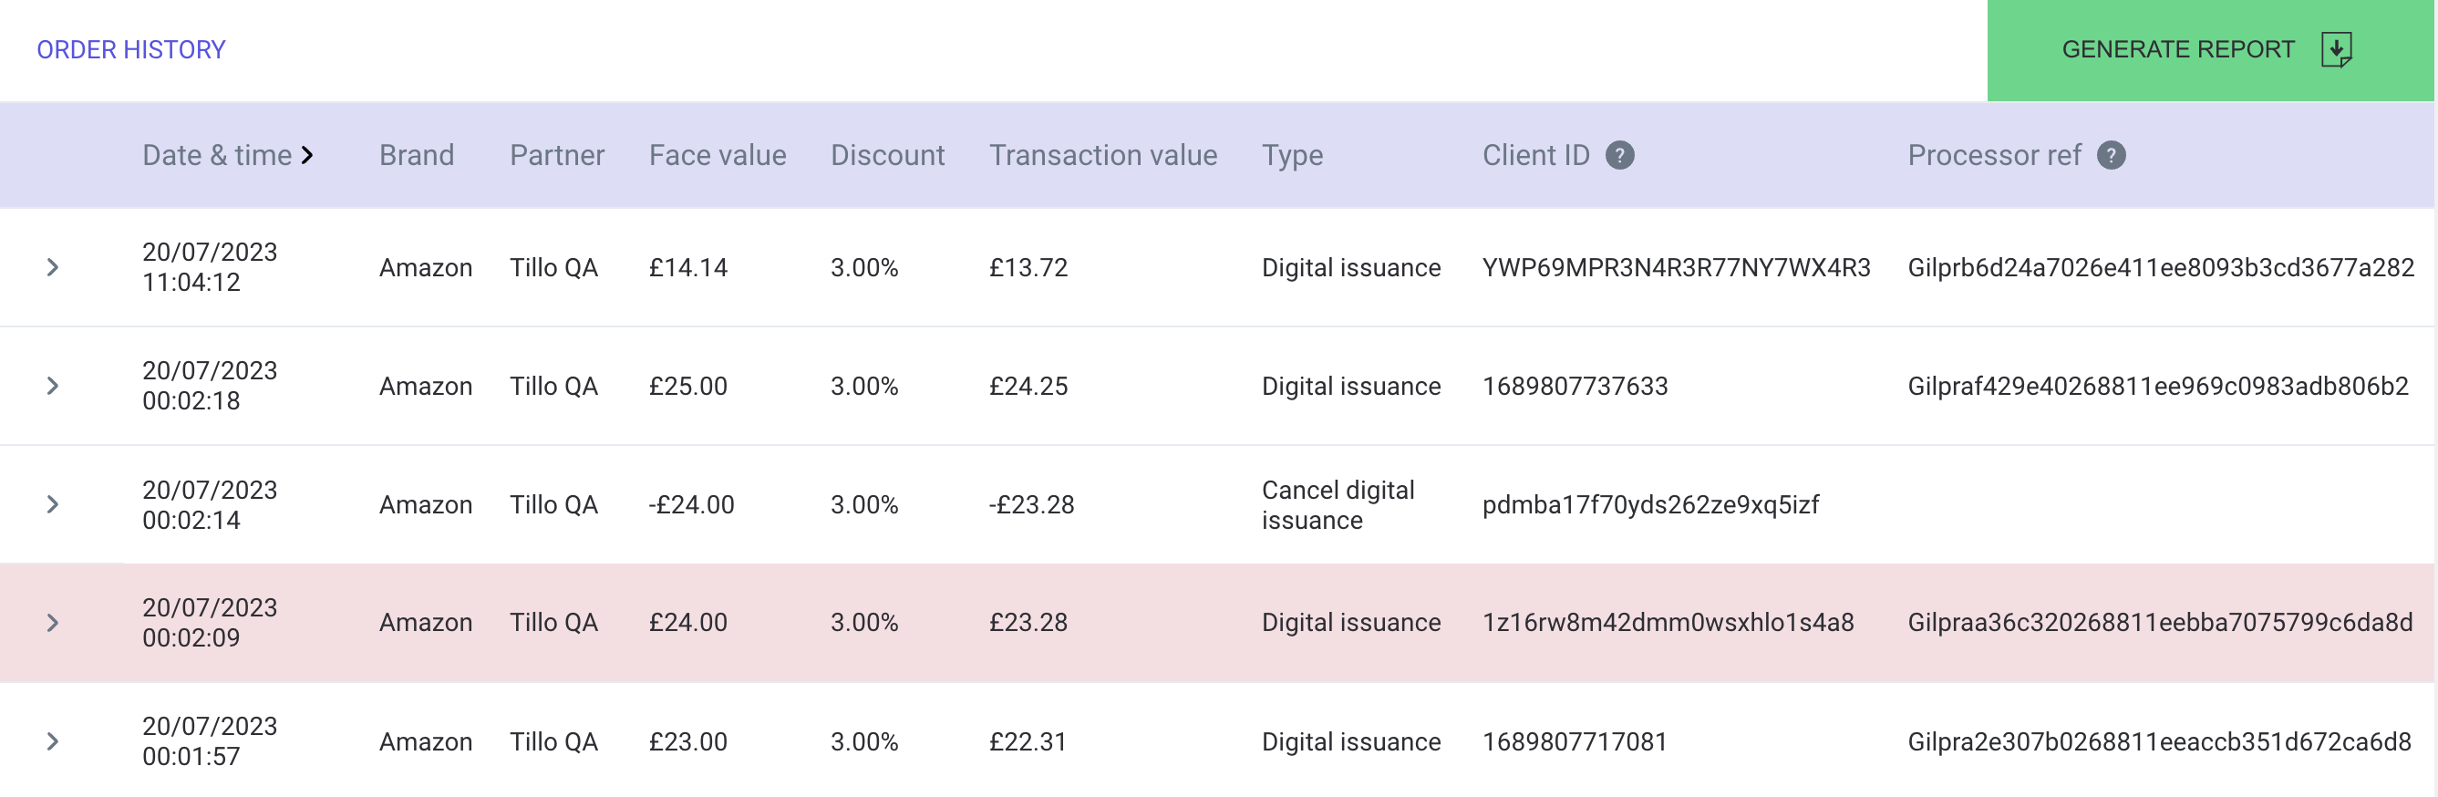Expand the 11:04:12 order row
2438x797 pixels.
pyautogui.click(x=53, y=268)
